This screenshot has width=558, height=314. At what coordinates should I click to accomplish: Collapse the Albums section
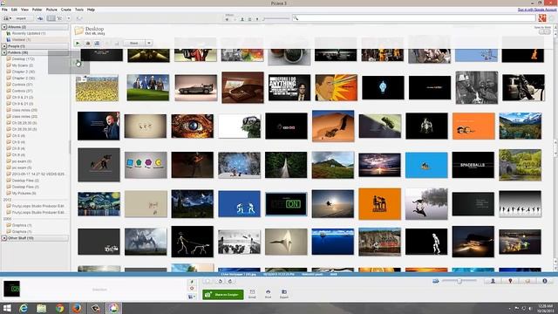pyautogui.click(x=4, y=27)
